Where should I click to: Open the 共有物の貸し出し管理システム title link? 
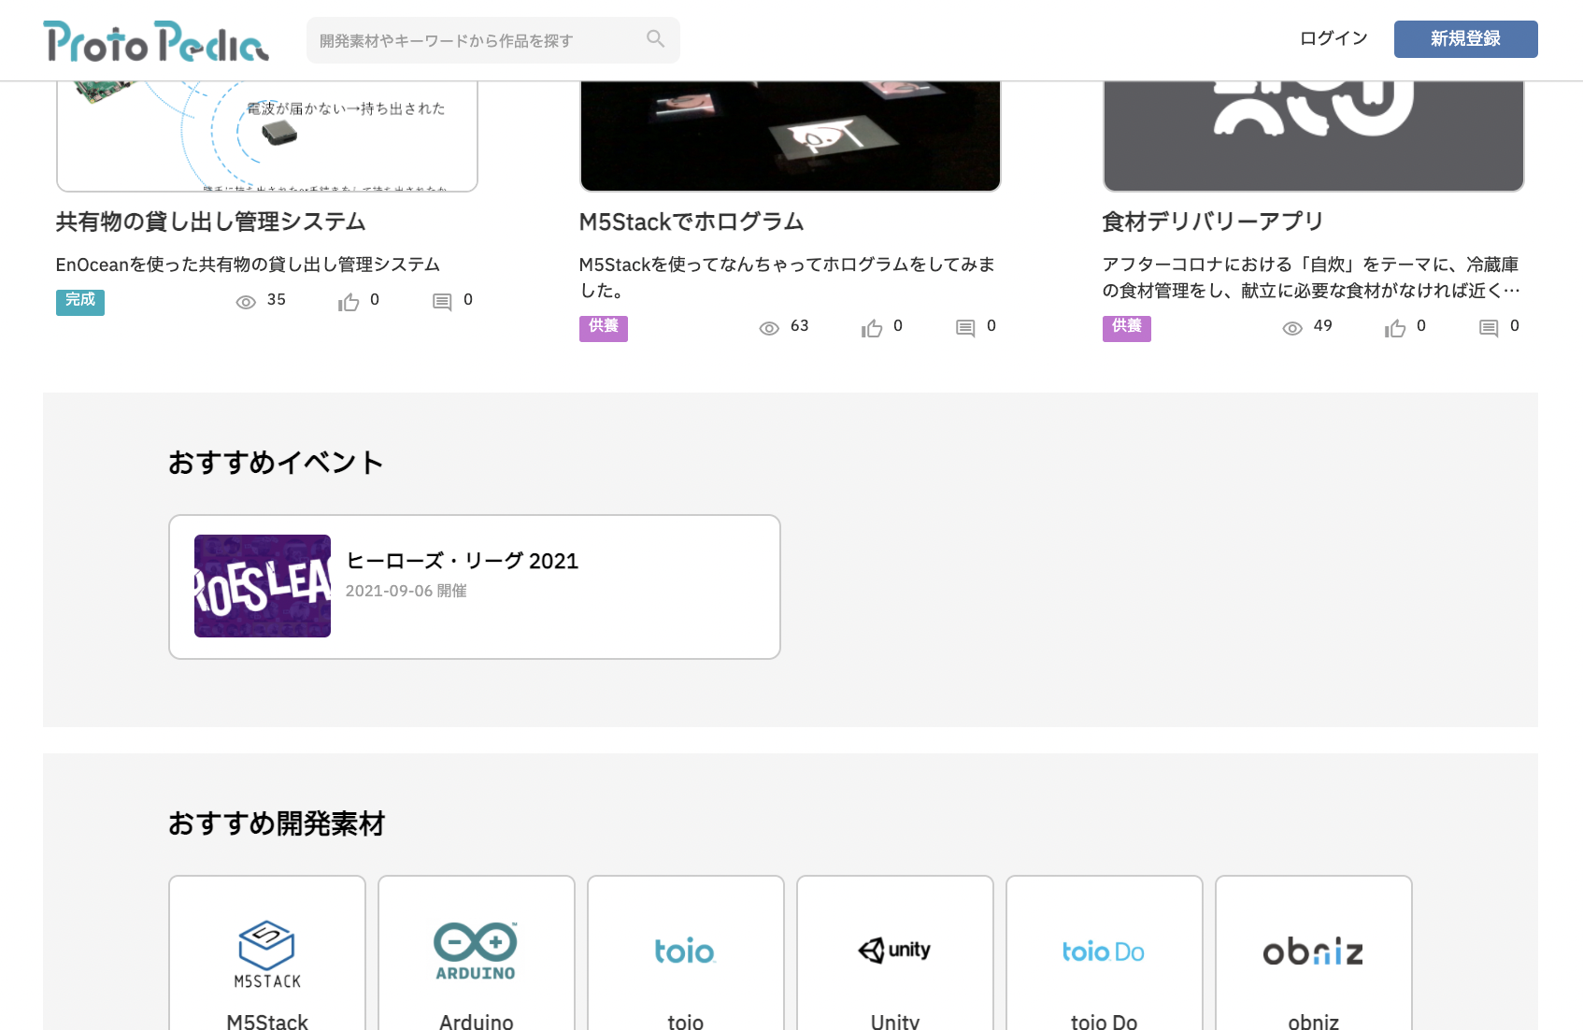[x=211, y=222]
